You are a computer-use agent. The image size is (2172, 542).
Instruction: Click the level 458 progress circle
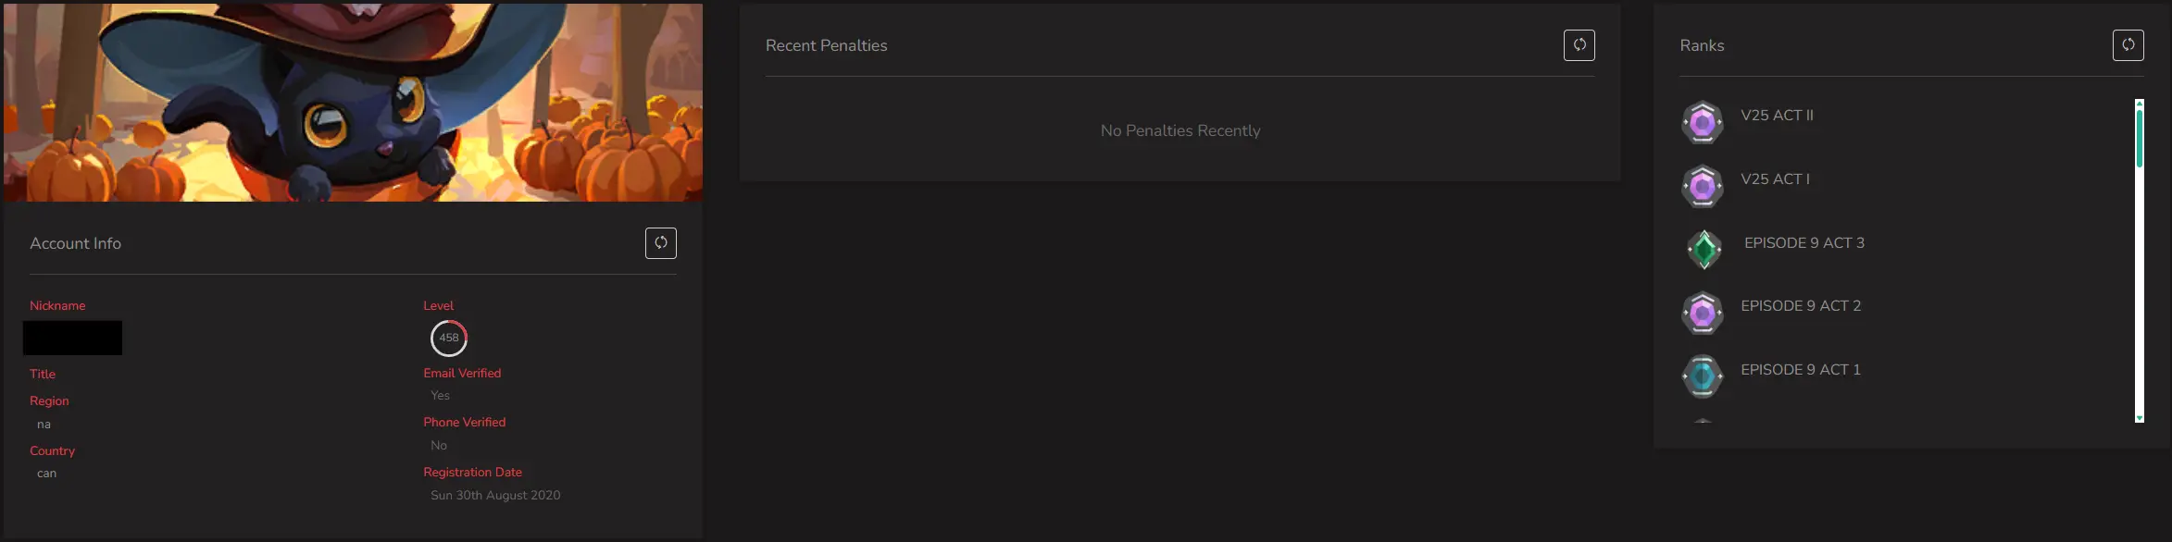pyautogui.click(x=449, y=339)
